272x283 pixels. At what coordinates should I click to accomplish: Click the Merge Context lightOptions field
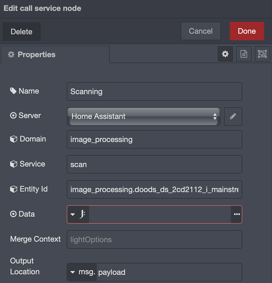click(154, 239)
